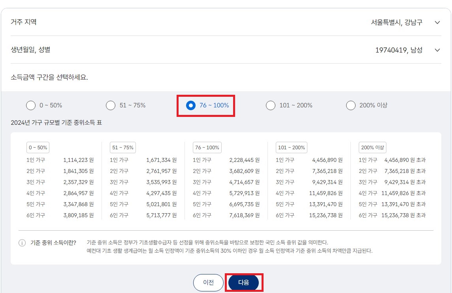The width and height of the screenshot is (452, 293).
Task: Click the 76 ~ 100% table header badge
Action: [207, 148]
